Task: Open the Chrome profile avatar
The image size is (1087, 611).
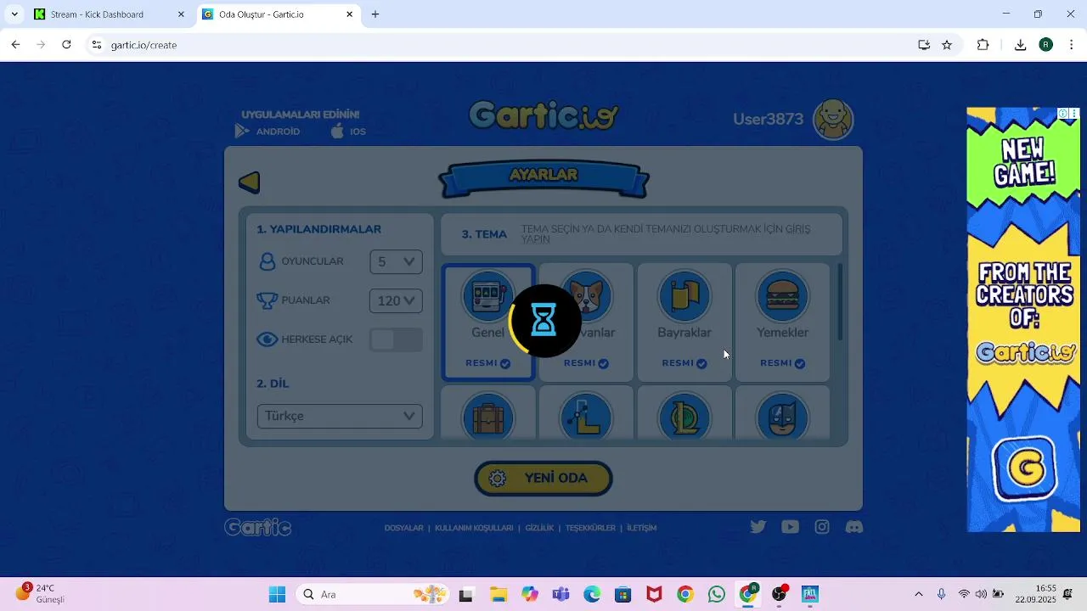Action: coord(1046,45)
